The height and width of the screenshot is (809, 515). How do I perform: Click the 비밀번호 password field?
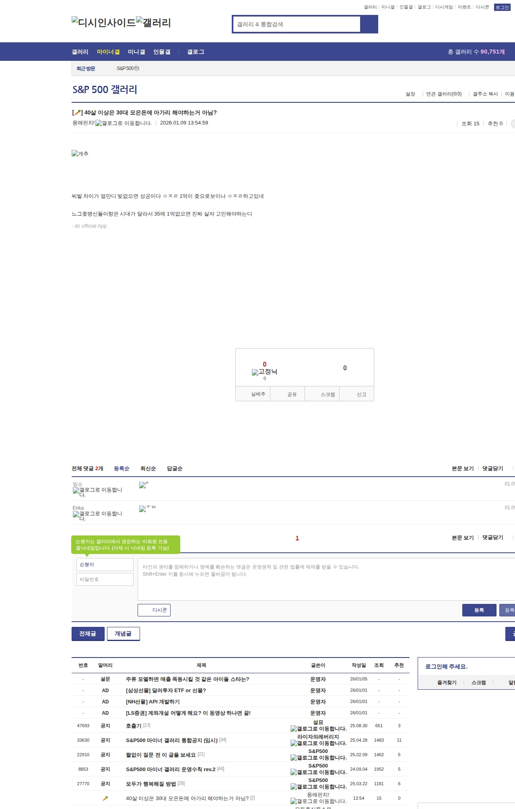pyautogui.click(x=105, y=579)
